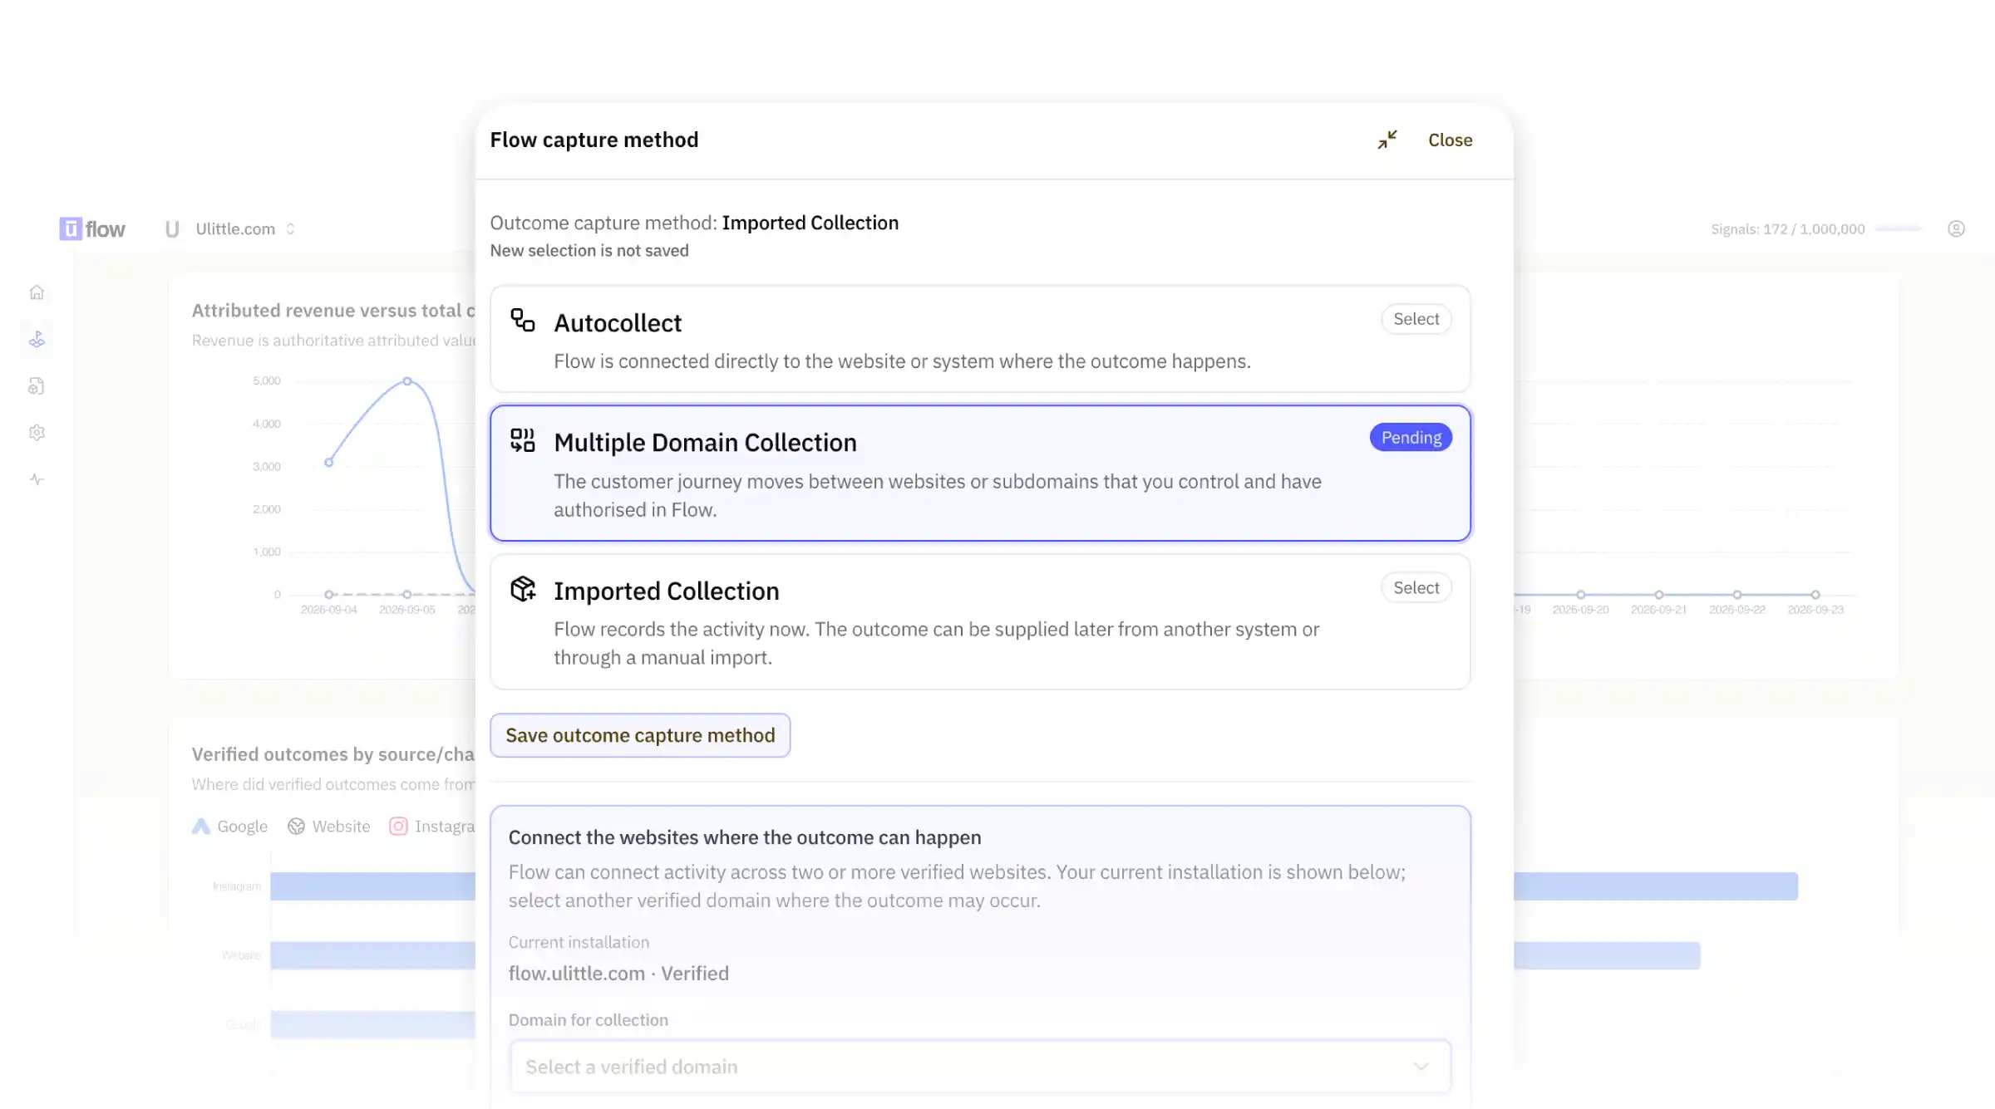This screenshot has height=1109, width=1995.
Task: Click the Signals usage progress bar
Action: pyautogui.click(x=1899, y=228)
